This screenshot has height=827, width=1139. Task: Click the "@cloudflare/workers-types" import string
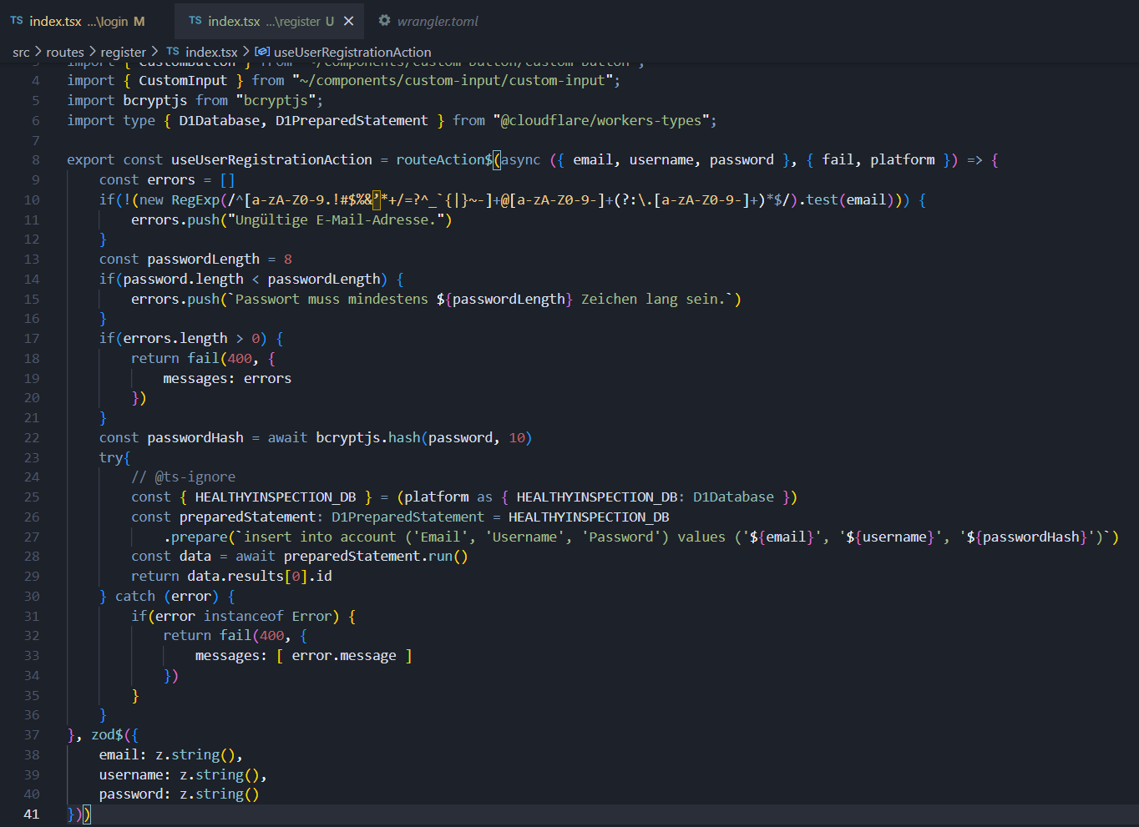pyautogui.click(x=601, y=120)
